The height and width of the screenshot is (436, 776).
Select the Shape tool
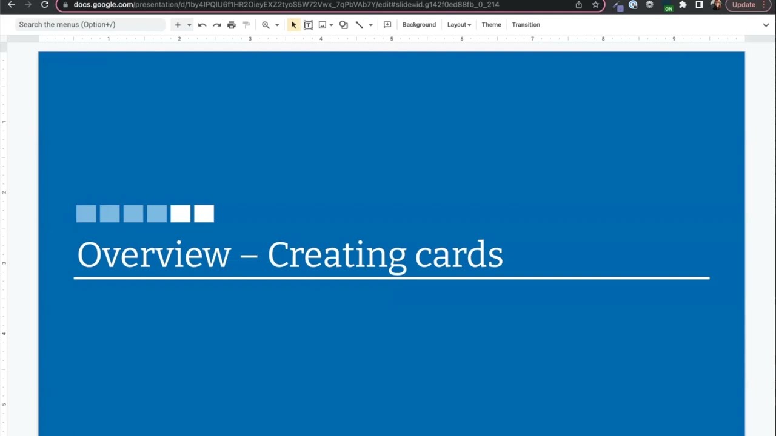344,25
